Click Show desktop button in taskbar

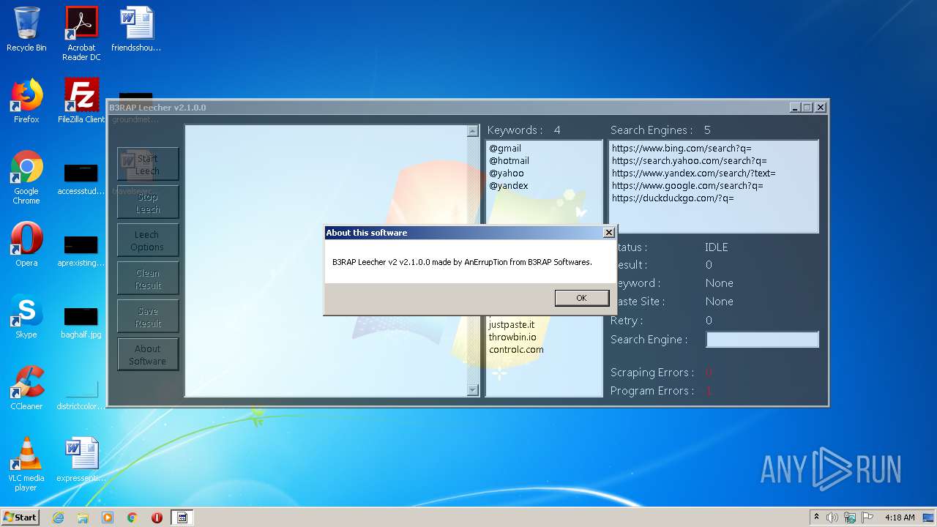pyautogui.click(x=929, y=517)
